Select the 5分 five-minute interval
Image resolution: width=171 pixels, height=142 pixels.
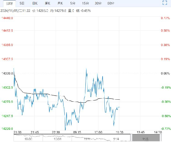[73, 3]
